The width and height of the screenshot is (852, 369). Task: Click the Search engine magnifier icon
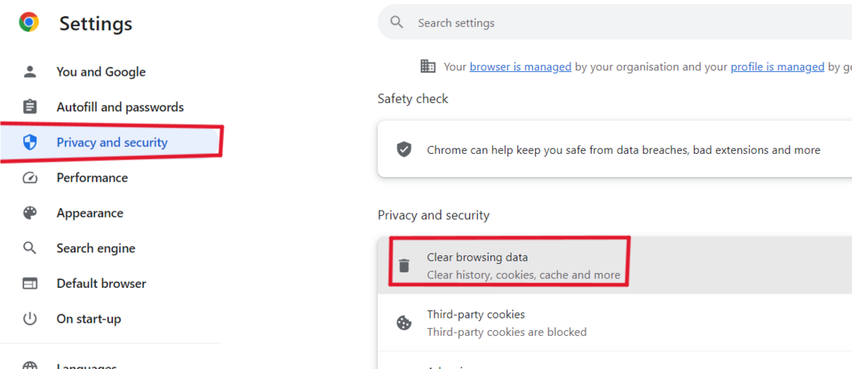pos(30,248)
